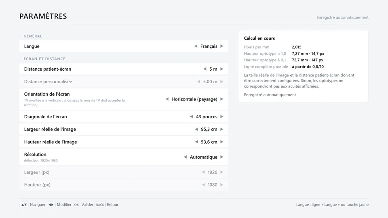Click Enregistré automatiquement in the header

342,17
